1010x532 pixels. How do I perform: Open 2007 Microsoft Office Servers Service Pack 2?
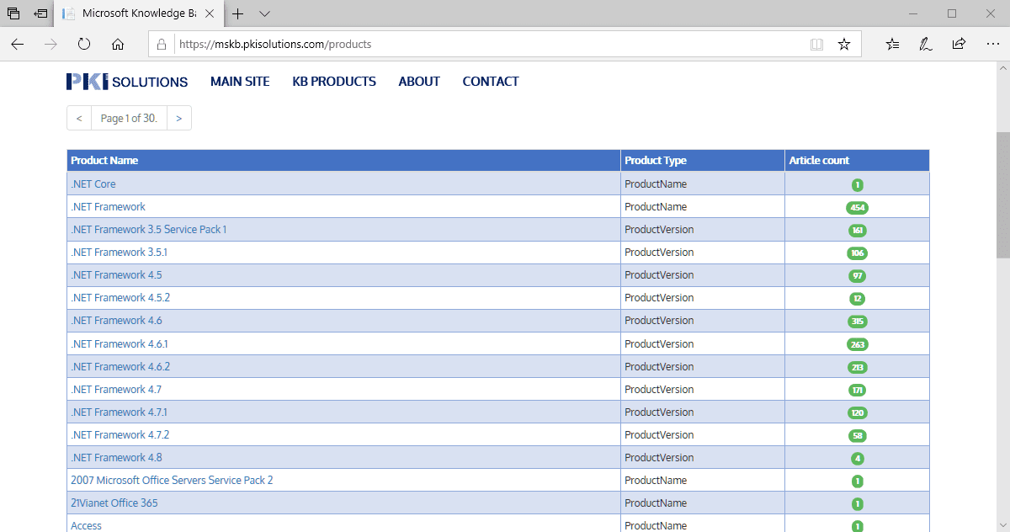pos(172,480)
